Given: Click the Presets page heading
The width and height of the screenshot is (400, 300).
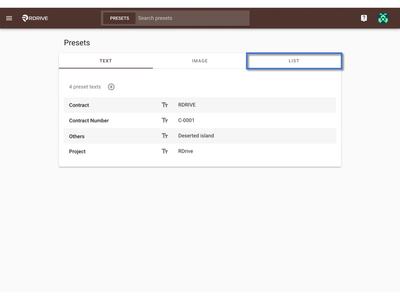Looking at the screenshot, I should (x=77, y=43).
